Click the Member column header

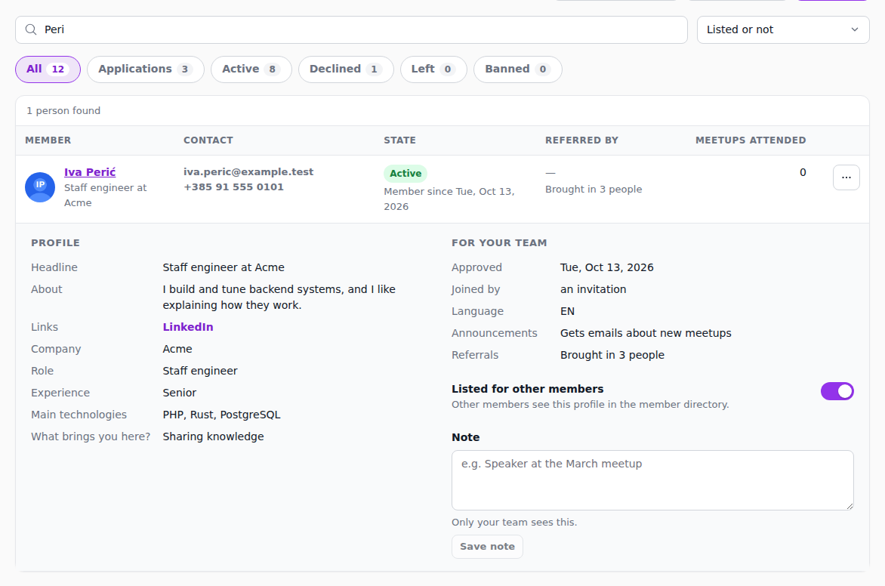pos(48,140)
